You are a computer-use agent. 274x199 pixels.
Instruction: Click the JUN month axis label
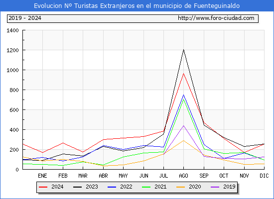coord(143,176)
